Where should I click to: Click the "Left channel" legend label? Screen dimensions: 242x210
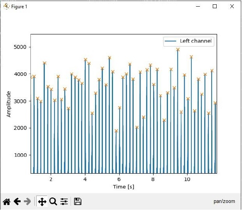pyautogui.click(x=195, y=41)
